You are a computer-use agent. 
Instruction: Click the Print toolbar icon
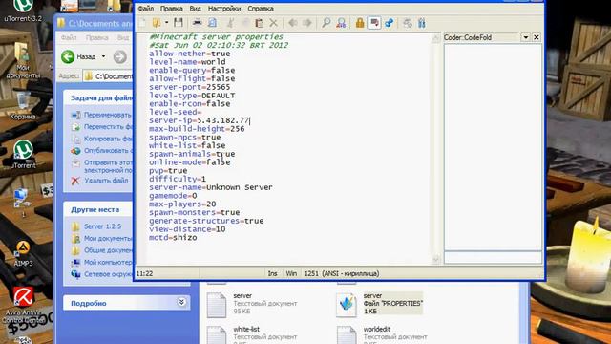[198, 23]
